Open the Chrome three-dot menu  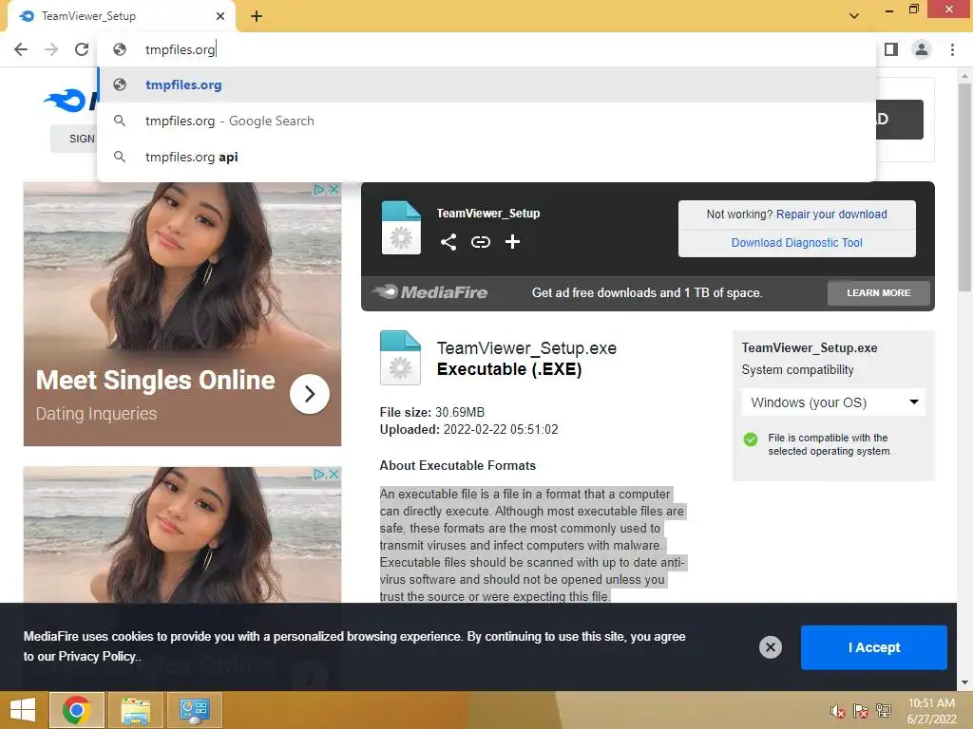point(952,49)
